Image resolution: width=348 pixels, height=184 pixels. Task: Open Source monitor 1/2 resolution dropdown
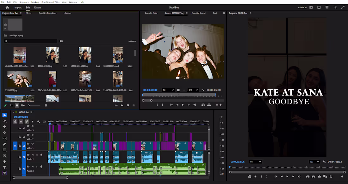pos(193,90)
